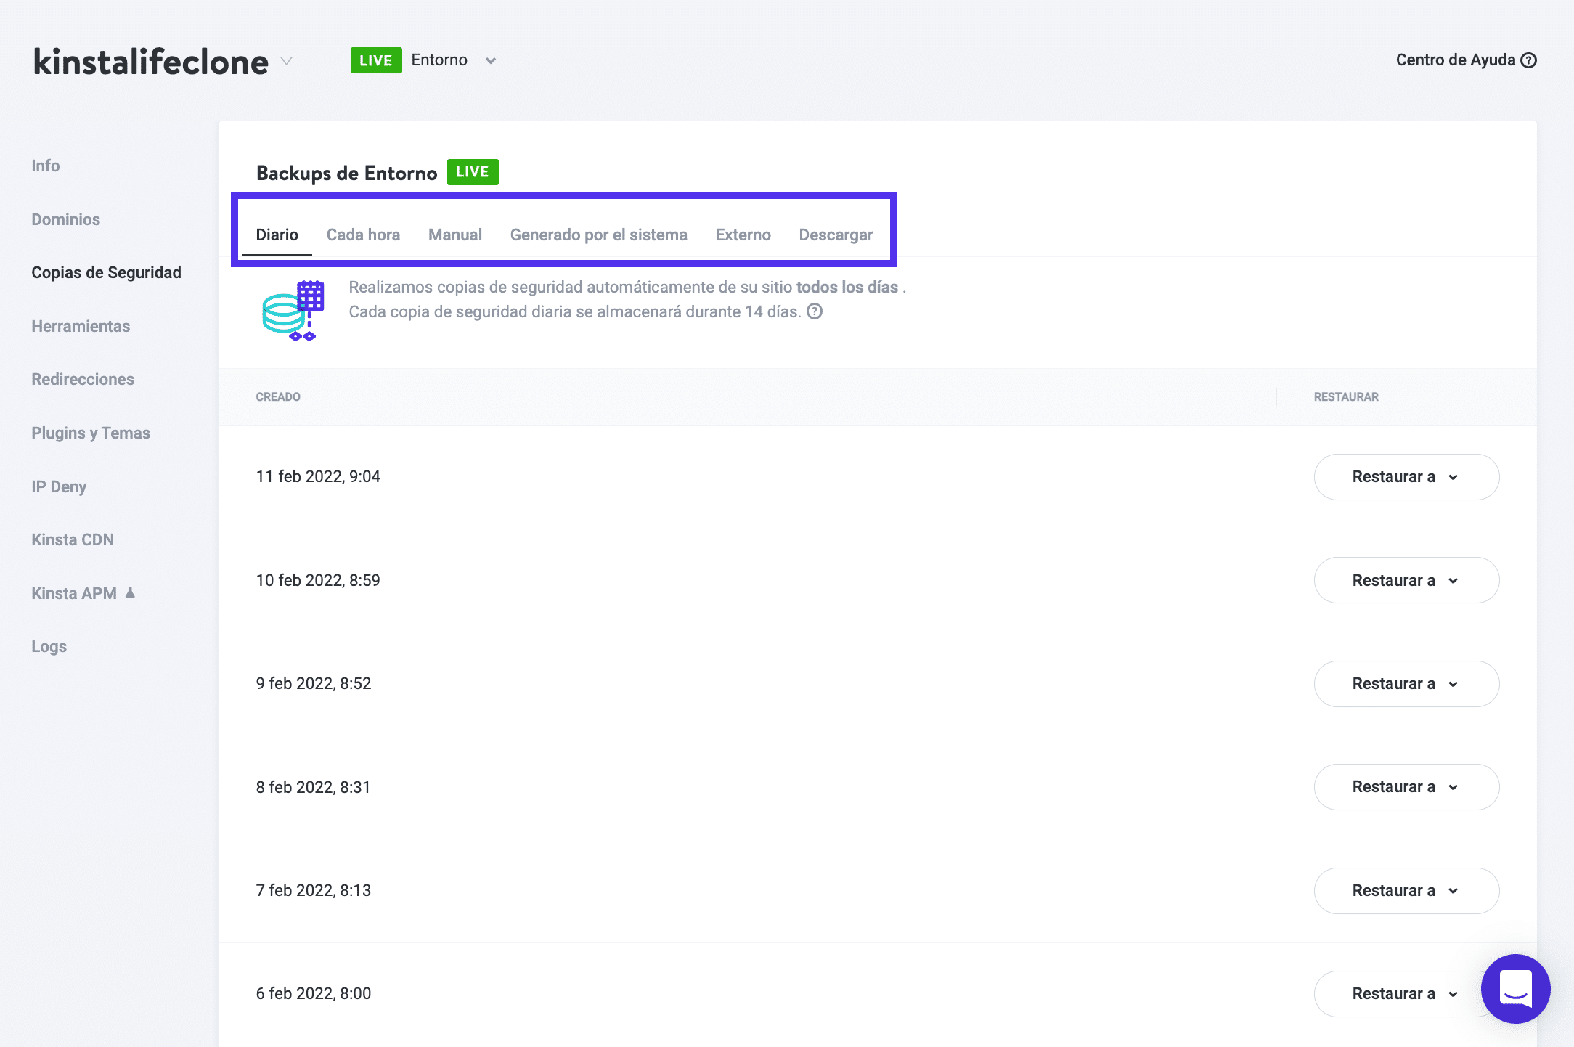Screen dimensions: 1574x1047
Task: Go to the Descargar tab
Action: 836,235
